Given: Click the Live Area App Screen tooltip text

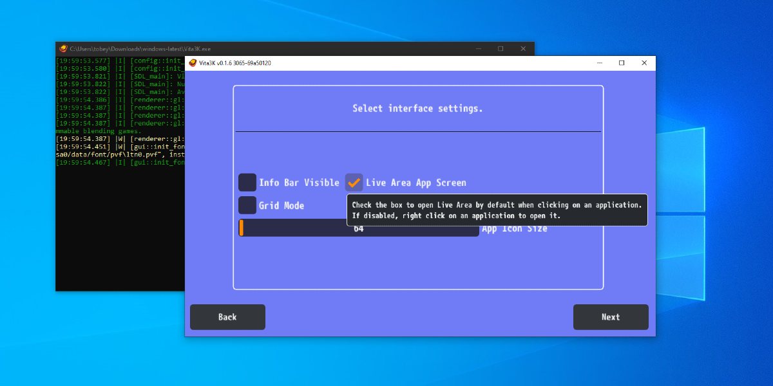Looking at the screenshot, I should 496,210.
